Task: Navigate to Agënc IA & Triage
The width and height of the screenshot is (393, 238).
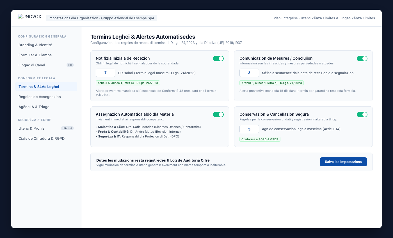Action: click(46, 107)
